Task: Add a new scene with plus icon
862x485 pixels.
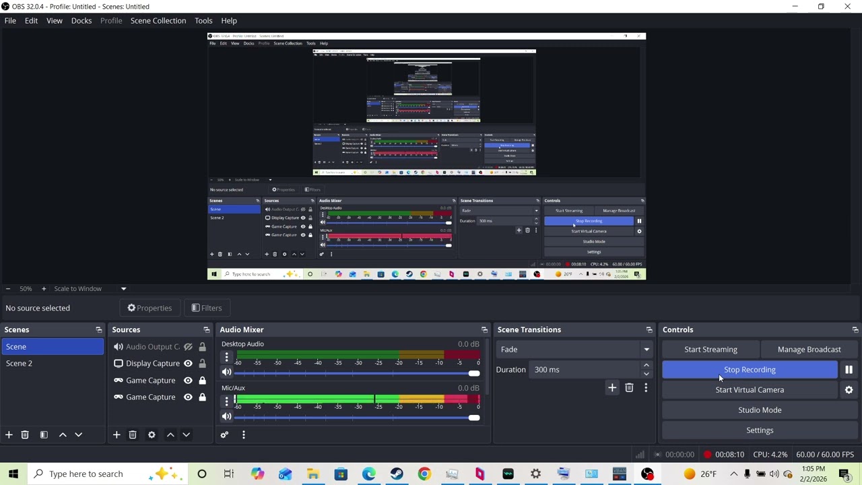Action: click(9, 435)
